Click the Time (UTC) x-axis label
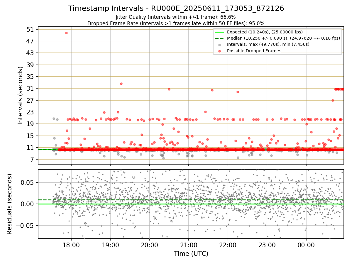 point(191,253)
